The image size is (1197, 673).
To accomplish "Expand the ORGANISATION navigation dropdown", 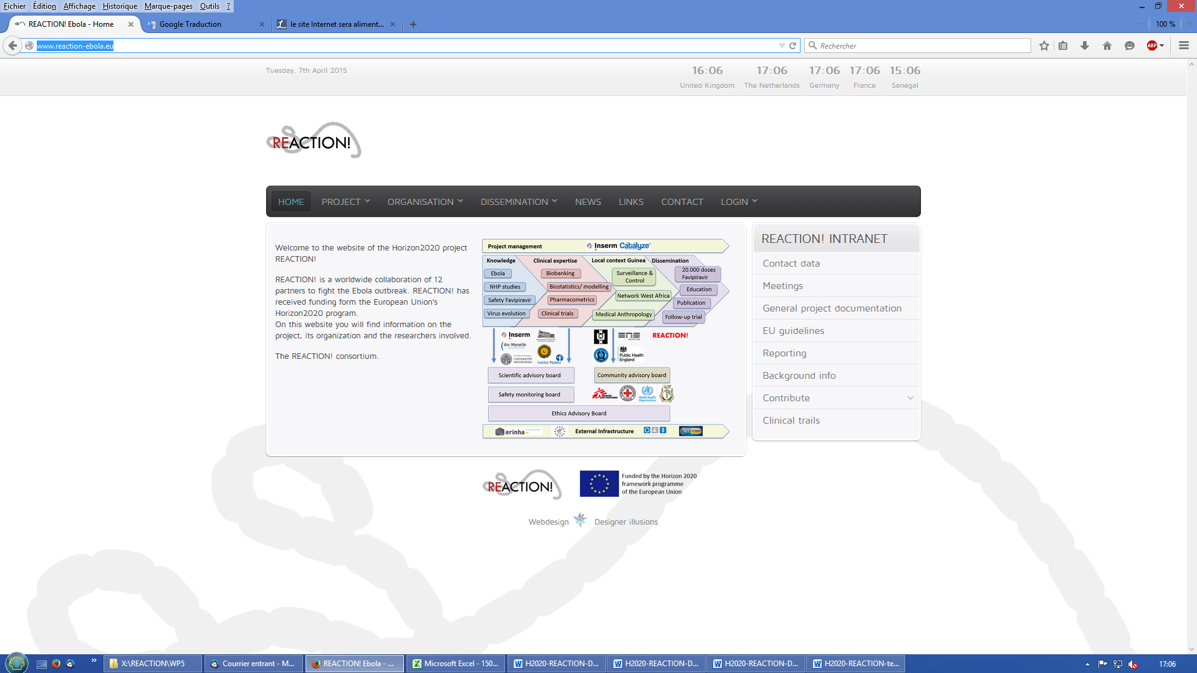I will (x=425, y=202).
